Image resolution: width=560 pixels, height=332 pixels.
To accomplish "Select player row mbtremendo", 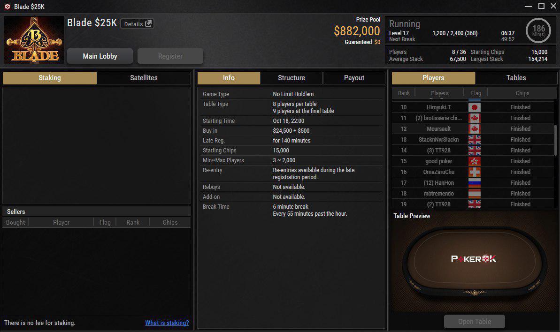I will point(473,194).
